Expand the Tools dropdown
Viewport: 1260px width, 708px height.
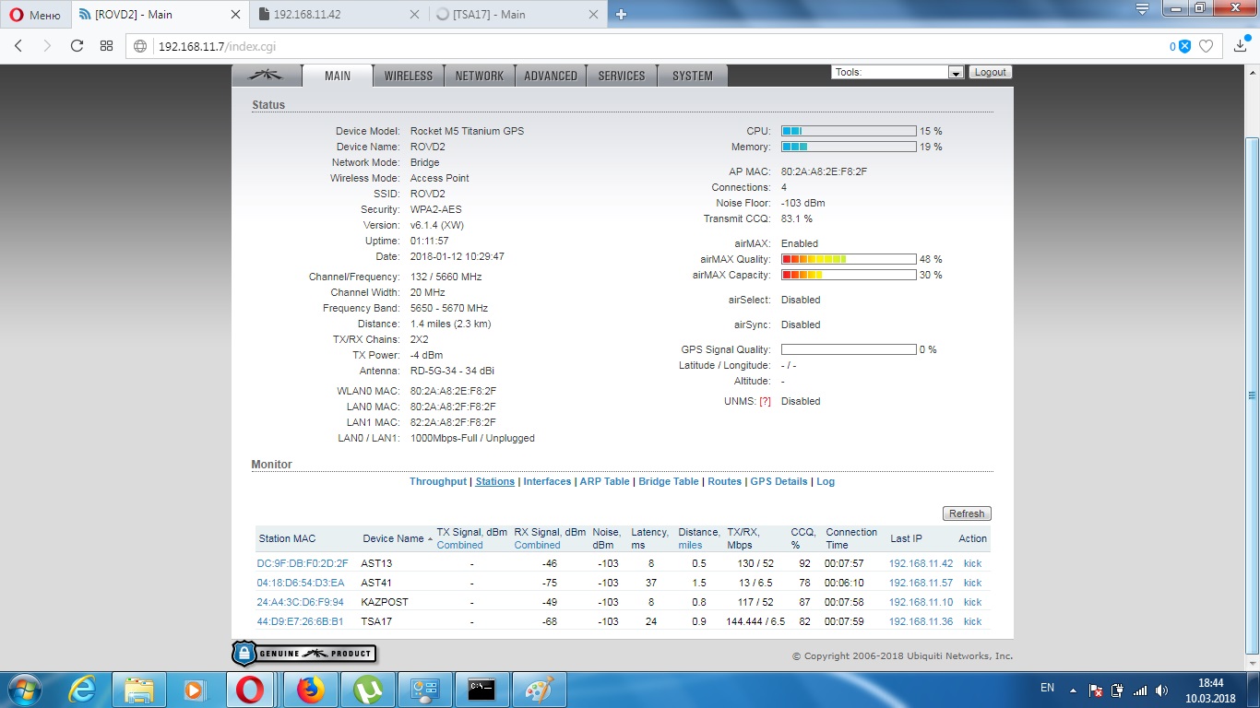click(956, 73)
